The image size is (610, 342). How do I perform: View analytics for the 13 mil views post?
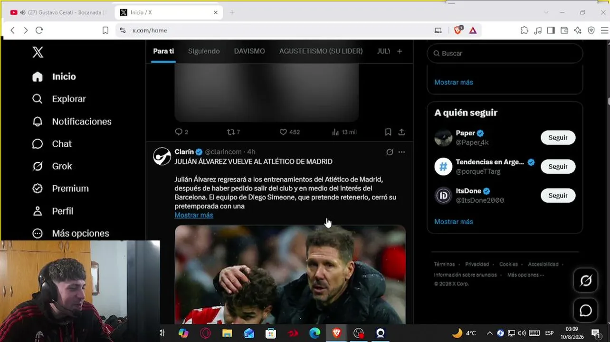(x=344, y=132)
